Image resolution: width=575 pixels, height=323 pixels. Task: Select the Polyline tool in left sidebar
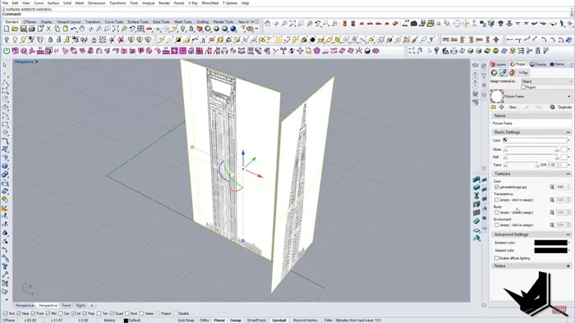(x=5, y=82)
